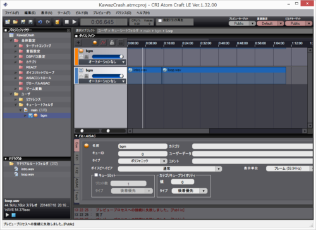Click the timeline plus add button
The width and height of the screenshot is (316, 230).
(78, 42)
